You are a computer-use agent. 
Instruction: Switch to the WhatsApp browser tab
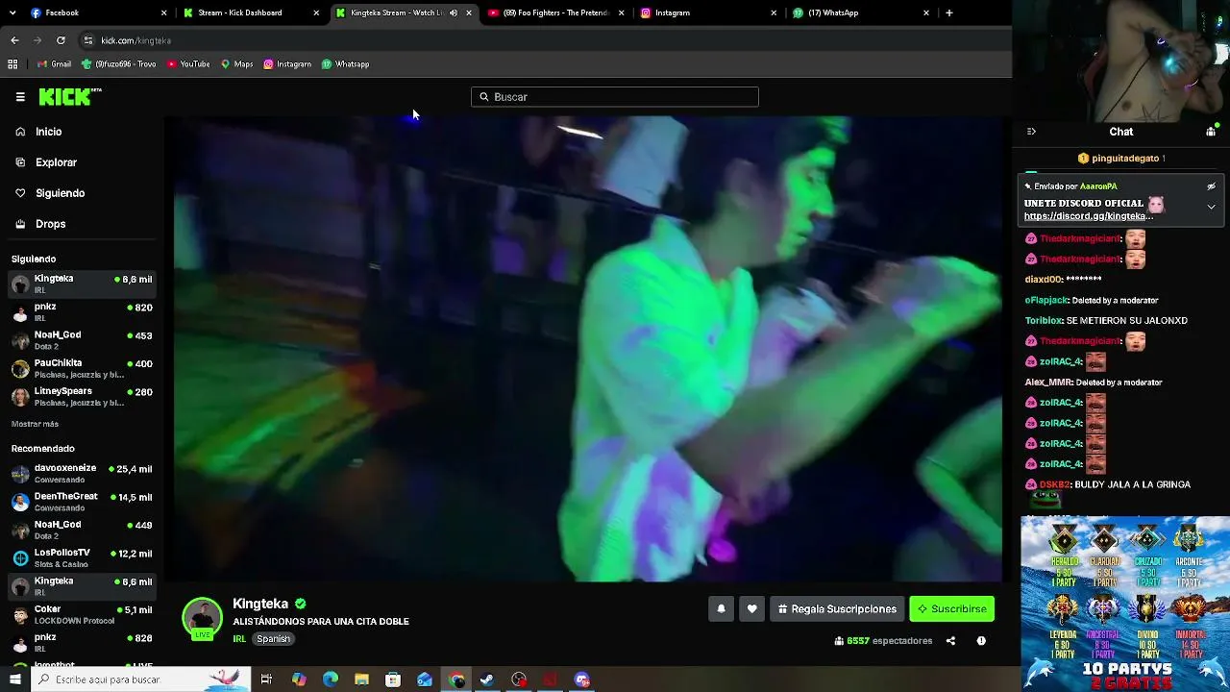[861, 12]
